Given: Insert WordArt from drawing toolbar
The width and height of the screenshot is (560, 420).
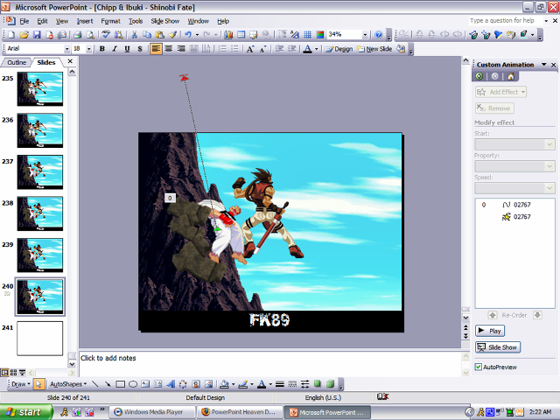Looking at the screenshot, I should pyautogui.click(x=171, y=384).
